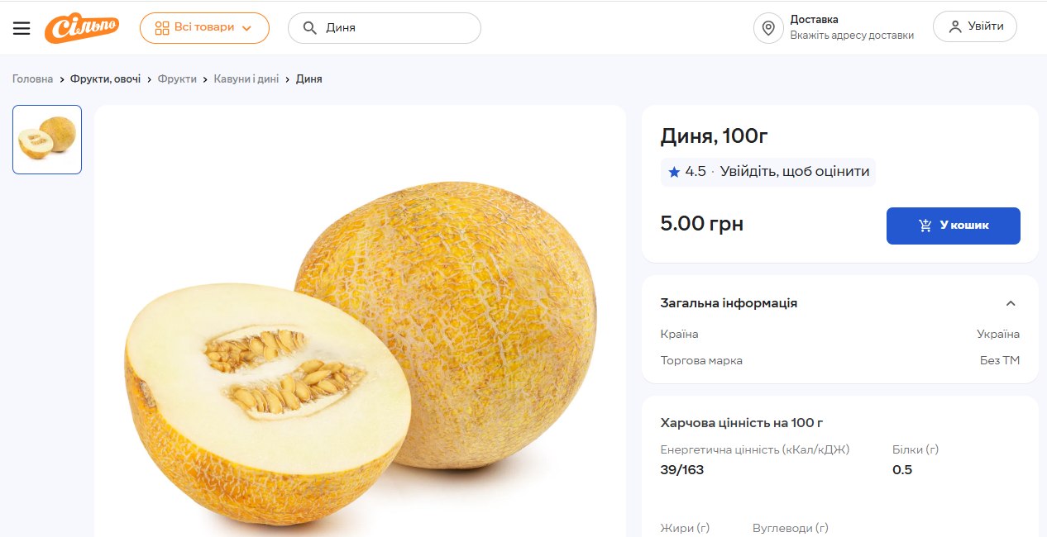Open the hamburger menu icon
The width and height of the screenshot is (1047, 537).
tap(22, 28)
